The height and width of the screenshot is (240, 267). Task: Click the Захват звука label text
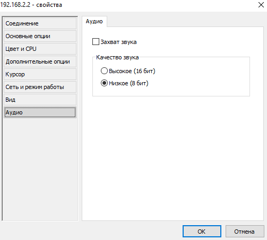pyautogui.click(x=118, y=42)
